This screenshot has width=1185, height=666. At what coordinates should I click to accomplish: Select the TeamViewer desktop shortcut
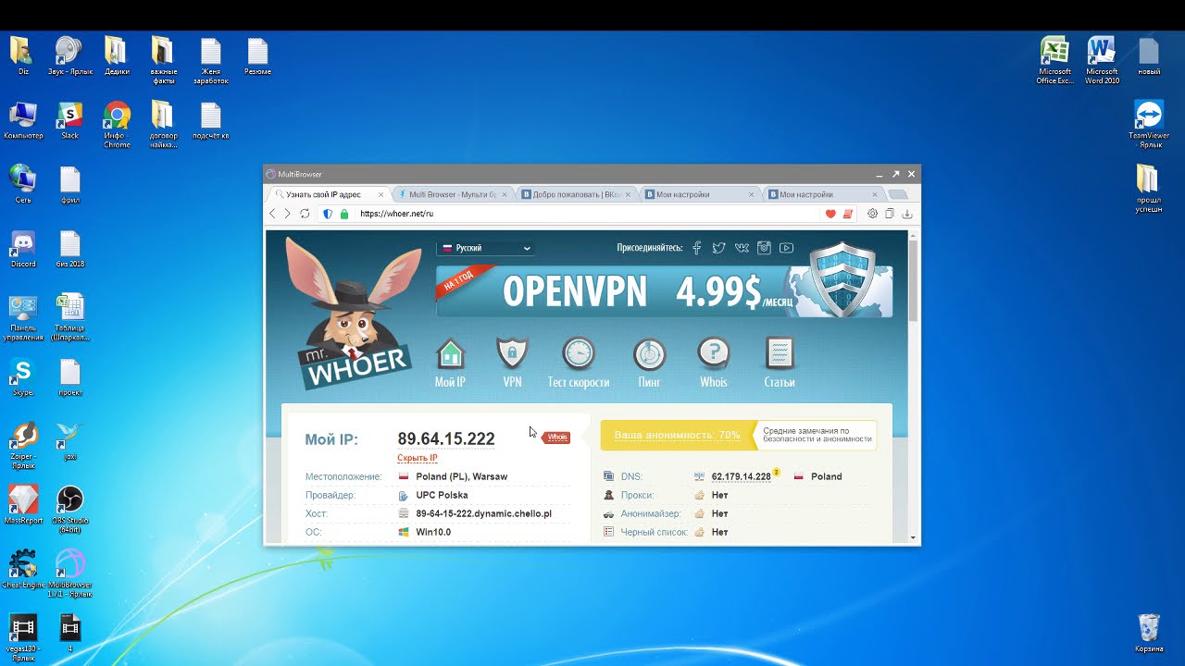(1149, 124)
